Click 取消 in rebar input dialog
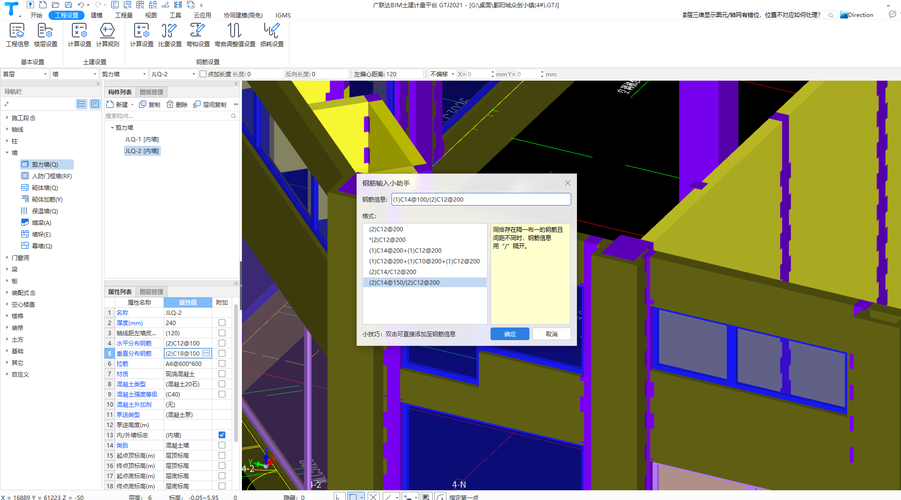Screen dimensions: 901x500 tap(551, 334)
